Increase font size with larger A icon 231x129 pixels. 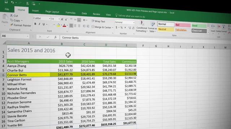(x=62, y=19)
